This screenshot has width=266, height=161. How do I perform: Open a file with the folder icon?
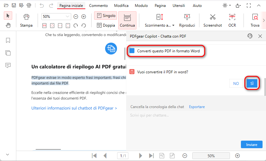(6, 5)
